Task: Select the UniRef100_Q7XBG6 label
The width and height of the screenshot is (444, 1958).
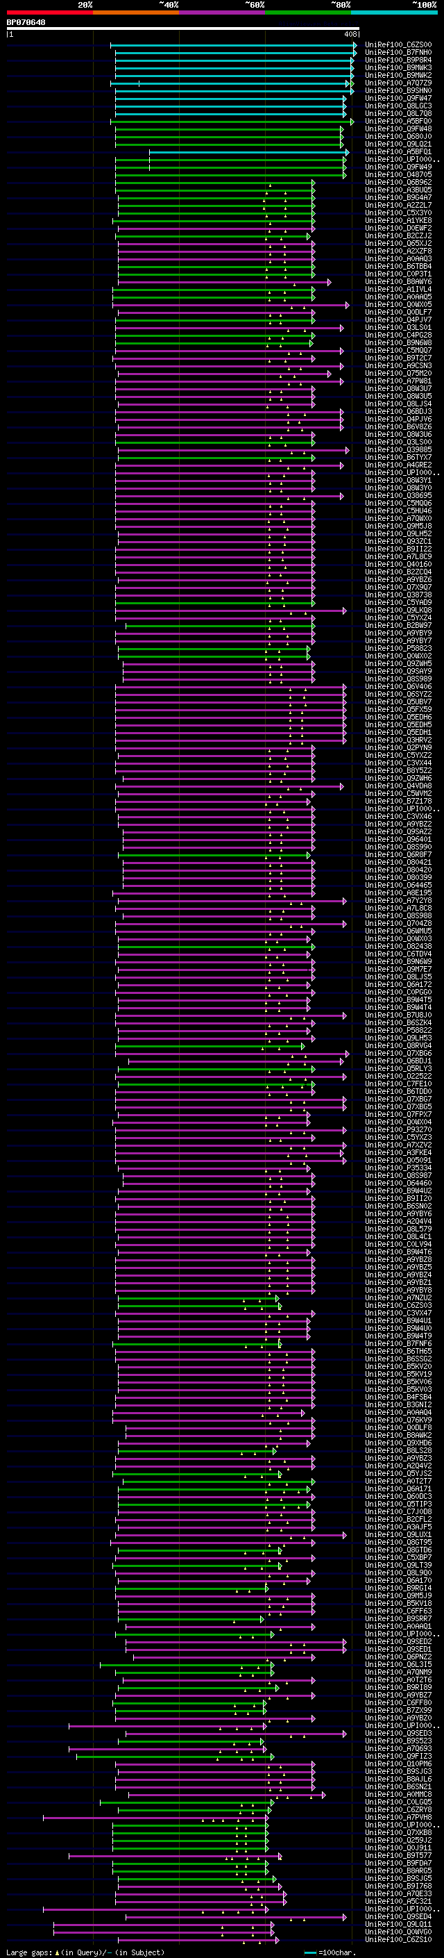Action: coord(398,1054)
